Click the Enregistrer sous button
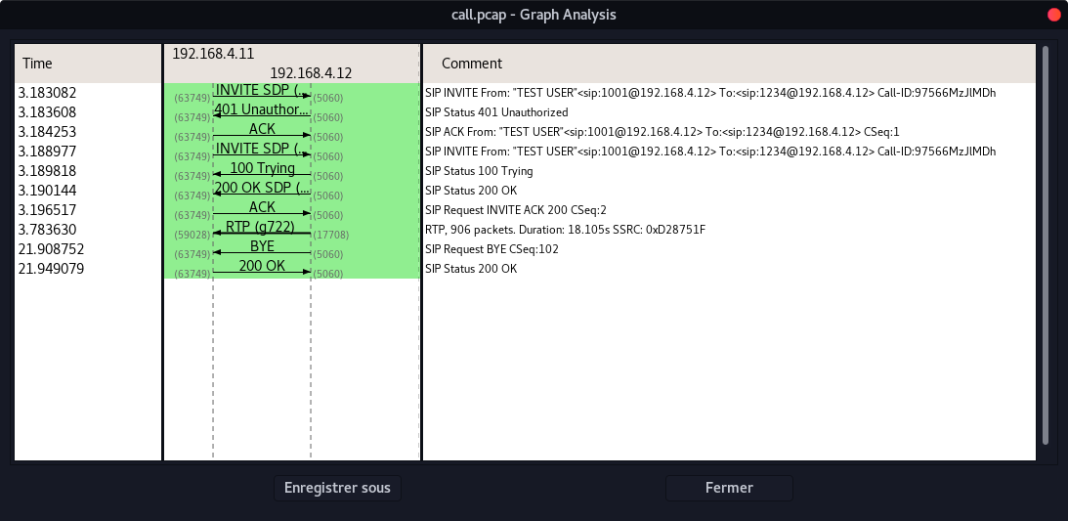The height and width of the screenshot is (521, 1068). tap(337, 488)
